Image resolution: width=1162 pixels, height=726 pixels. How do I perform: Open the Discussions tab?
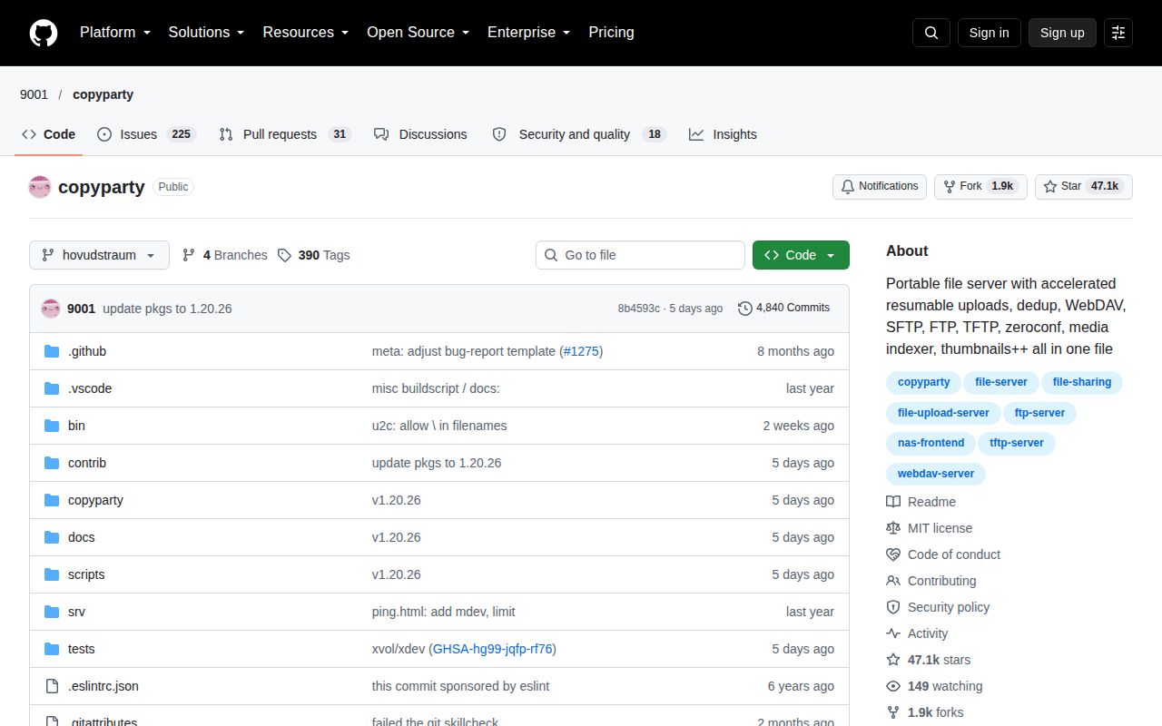pos(420,134)
